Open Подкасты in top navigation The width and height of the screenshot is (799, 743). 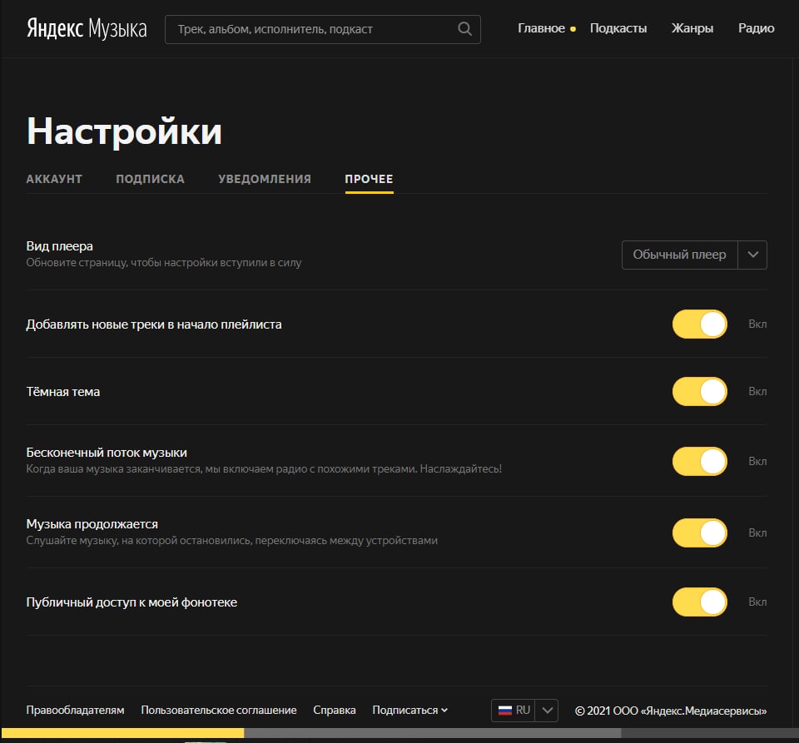(x=618, y=28)
